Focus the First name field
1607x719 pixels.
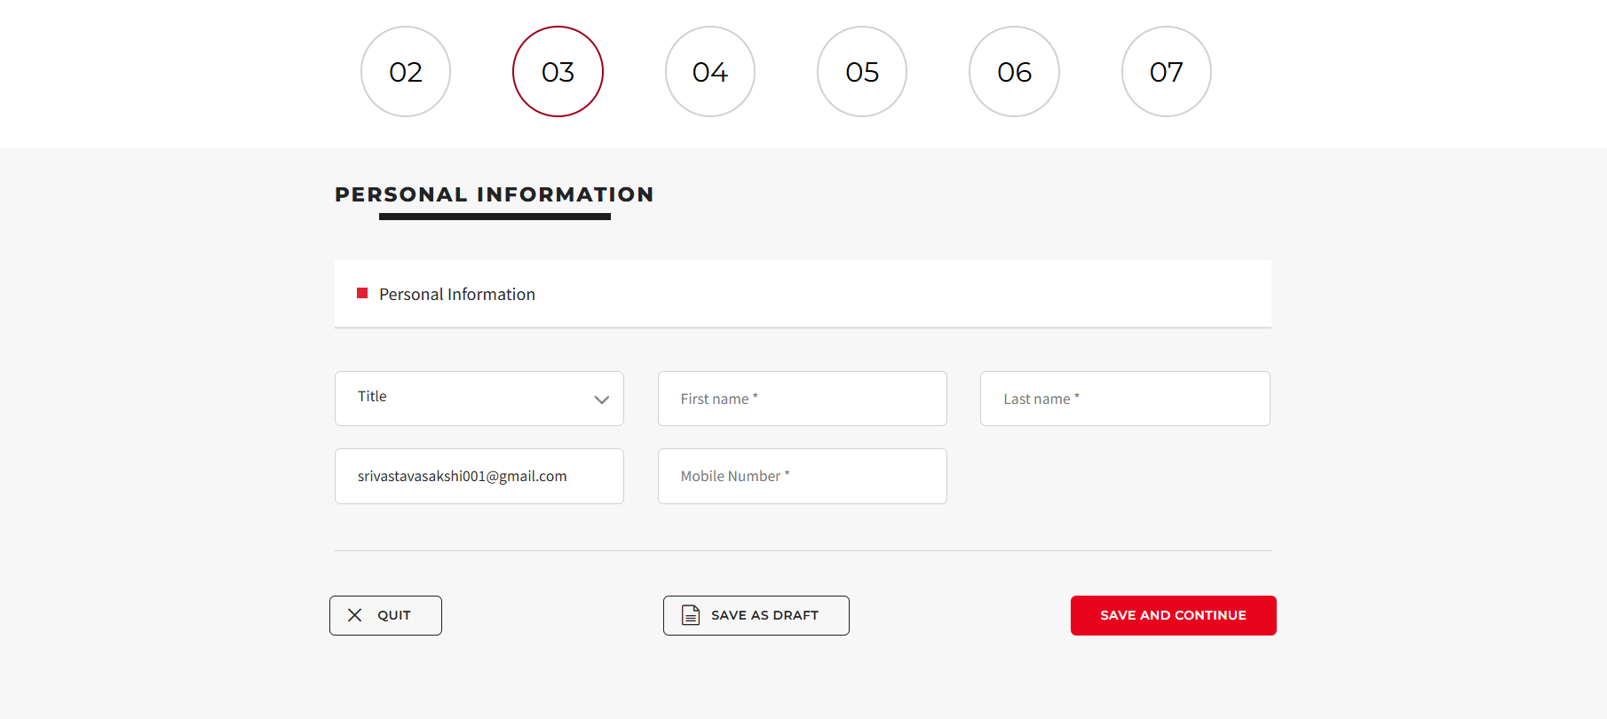pos(803,399)
